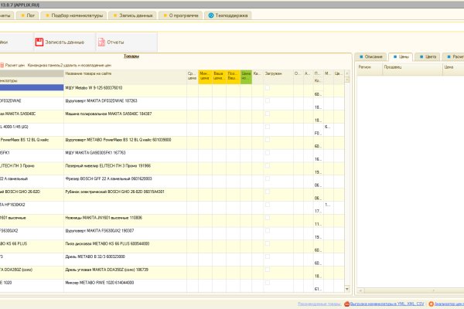Click the Расчет цен icon
The height and width of the screenshot is (309, 464).
pos(2,65)
